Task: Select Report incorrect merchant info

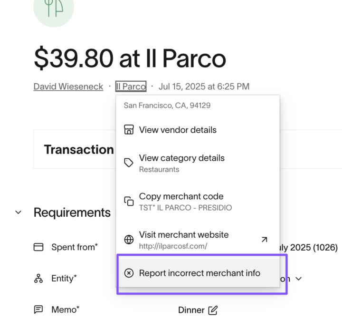Action: click(x=198, y=273)
